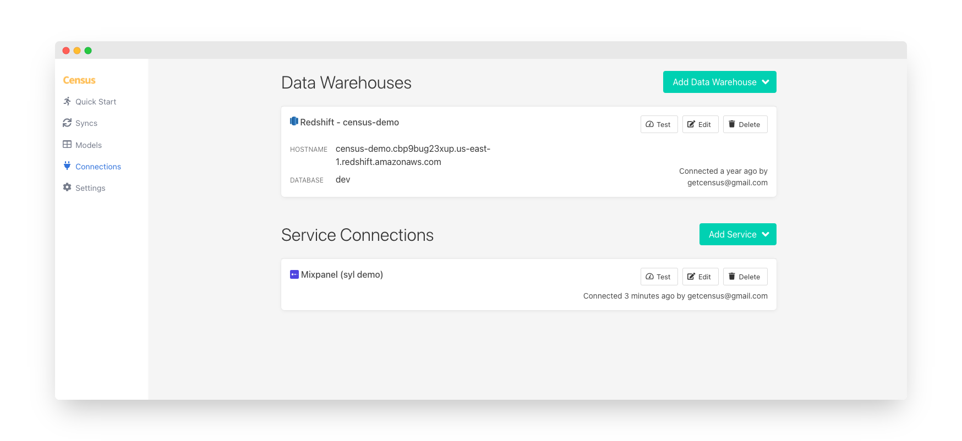The height and width of the screenshot is (441, 962).
Task: Click the Settings gear icon
Action: tap(67, 188)
